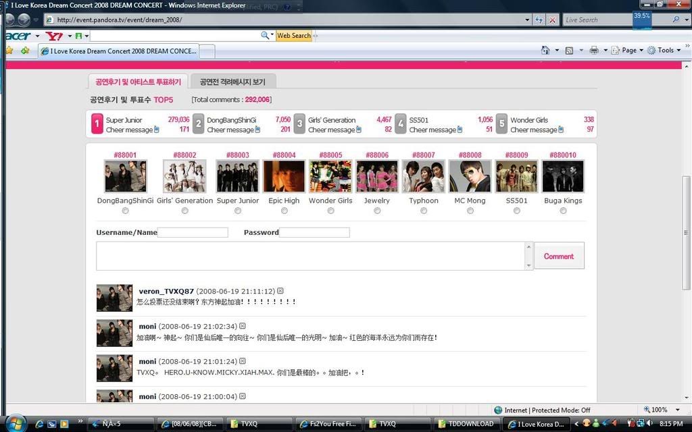This screenshot has height=432, width=692.
Task: Click the Username/Name input field
Action: point(193,232)
